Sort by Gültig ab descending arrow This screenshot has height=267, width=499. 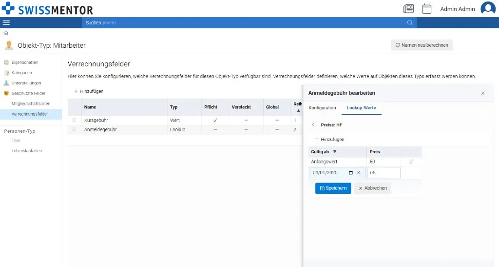pos(334,152)
